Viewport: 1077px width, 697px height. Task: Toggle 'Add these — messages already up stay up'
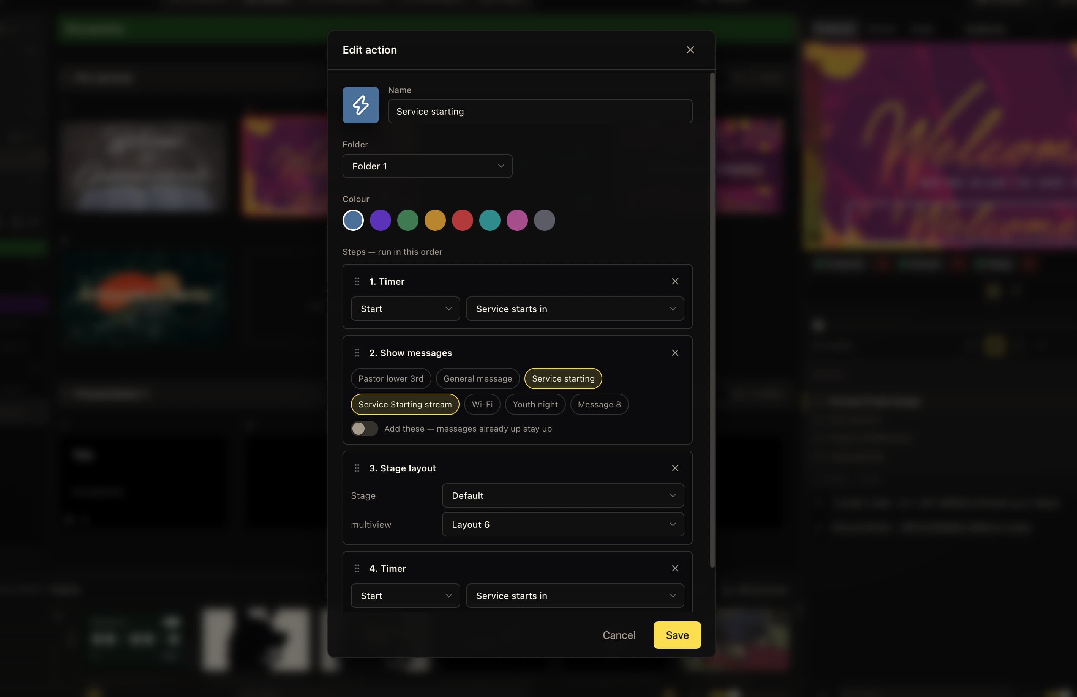364,428
